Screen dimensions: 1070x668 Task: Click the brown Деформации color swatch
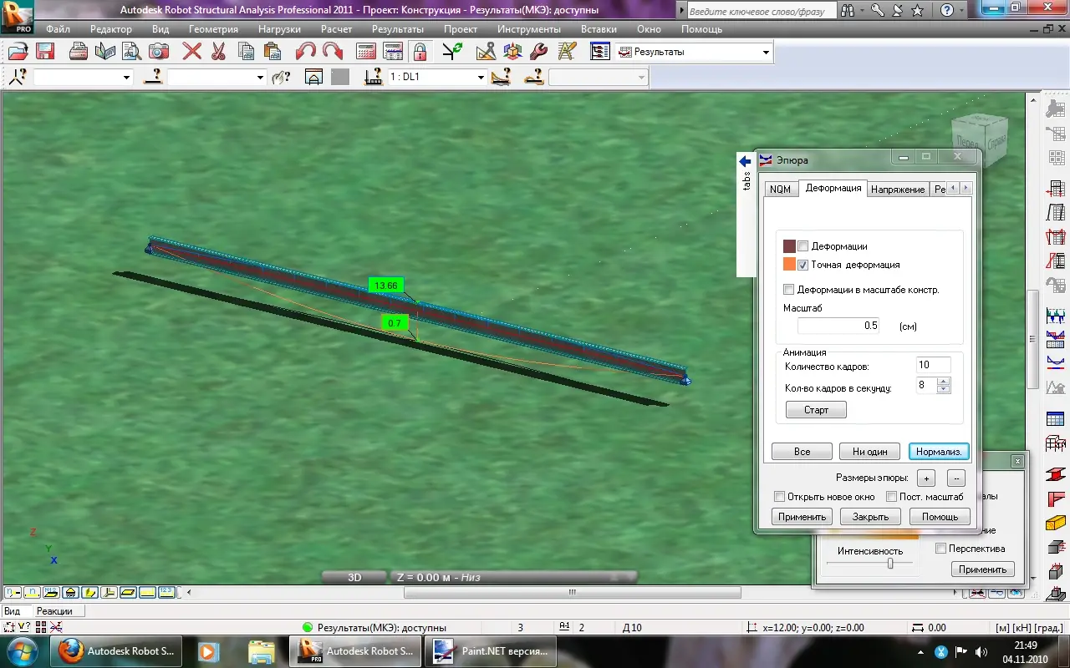click(x=789, y=246)
